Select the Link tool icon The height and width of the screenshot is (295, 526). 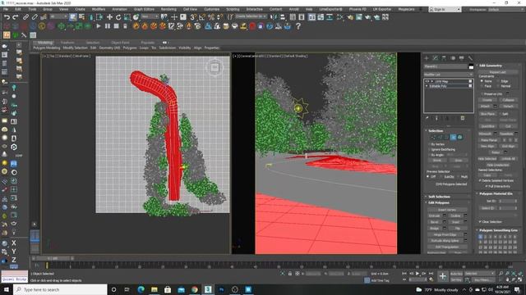[x=25, y=17]
